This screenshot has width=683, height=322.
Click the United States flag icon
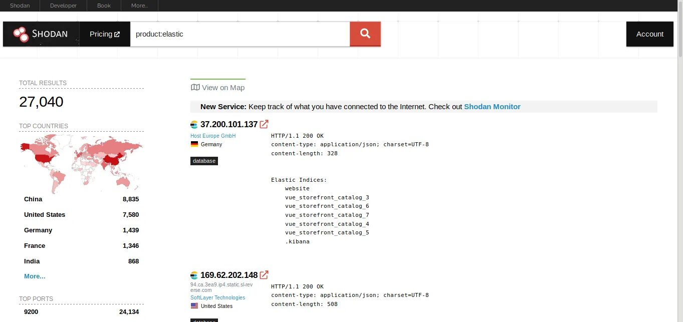click(x=194, y=306)
